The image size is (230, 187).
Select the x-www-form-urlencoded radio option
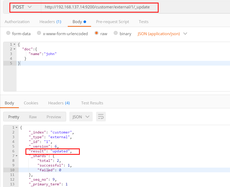[x=39, y=33]
